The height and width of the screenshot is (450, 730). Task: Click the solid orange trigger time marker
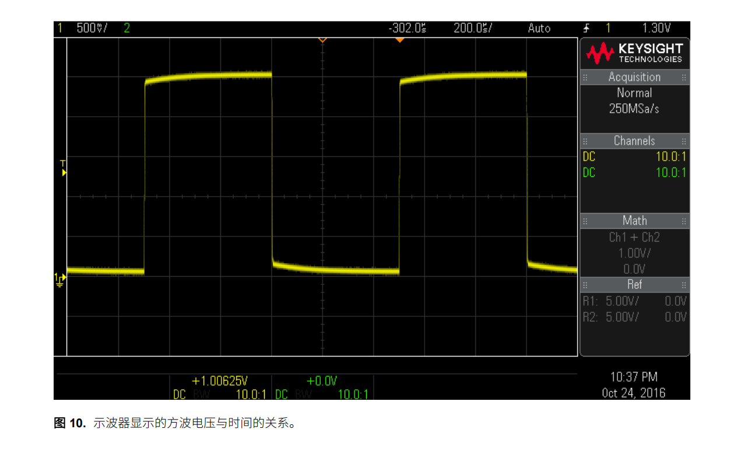click(x=399, y=40)
